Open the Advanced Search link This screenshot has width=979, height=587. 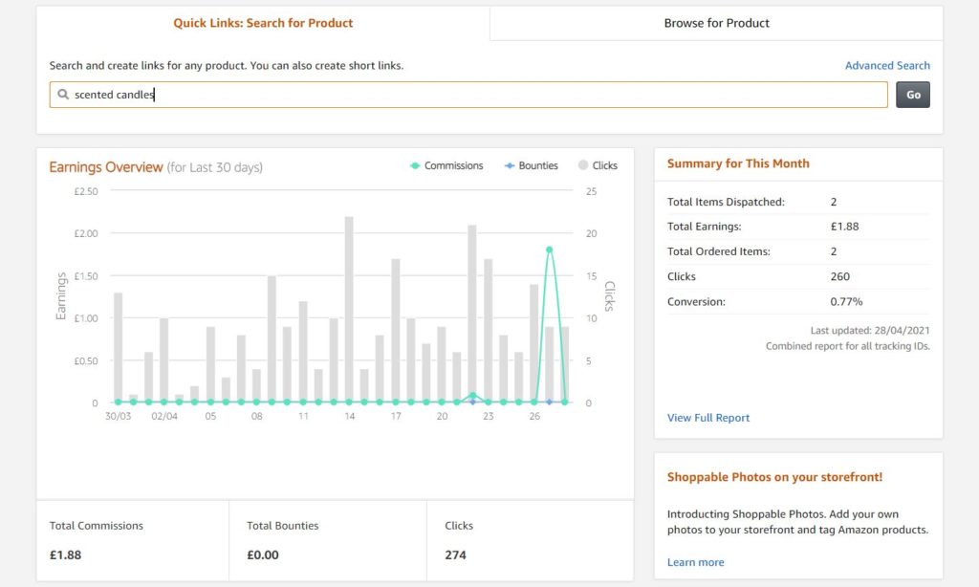pyautogui.click(x=886, y=66)
